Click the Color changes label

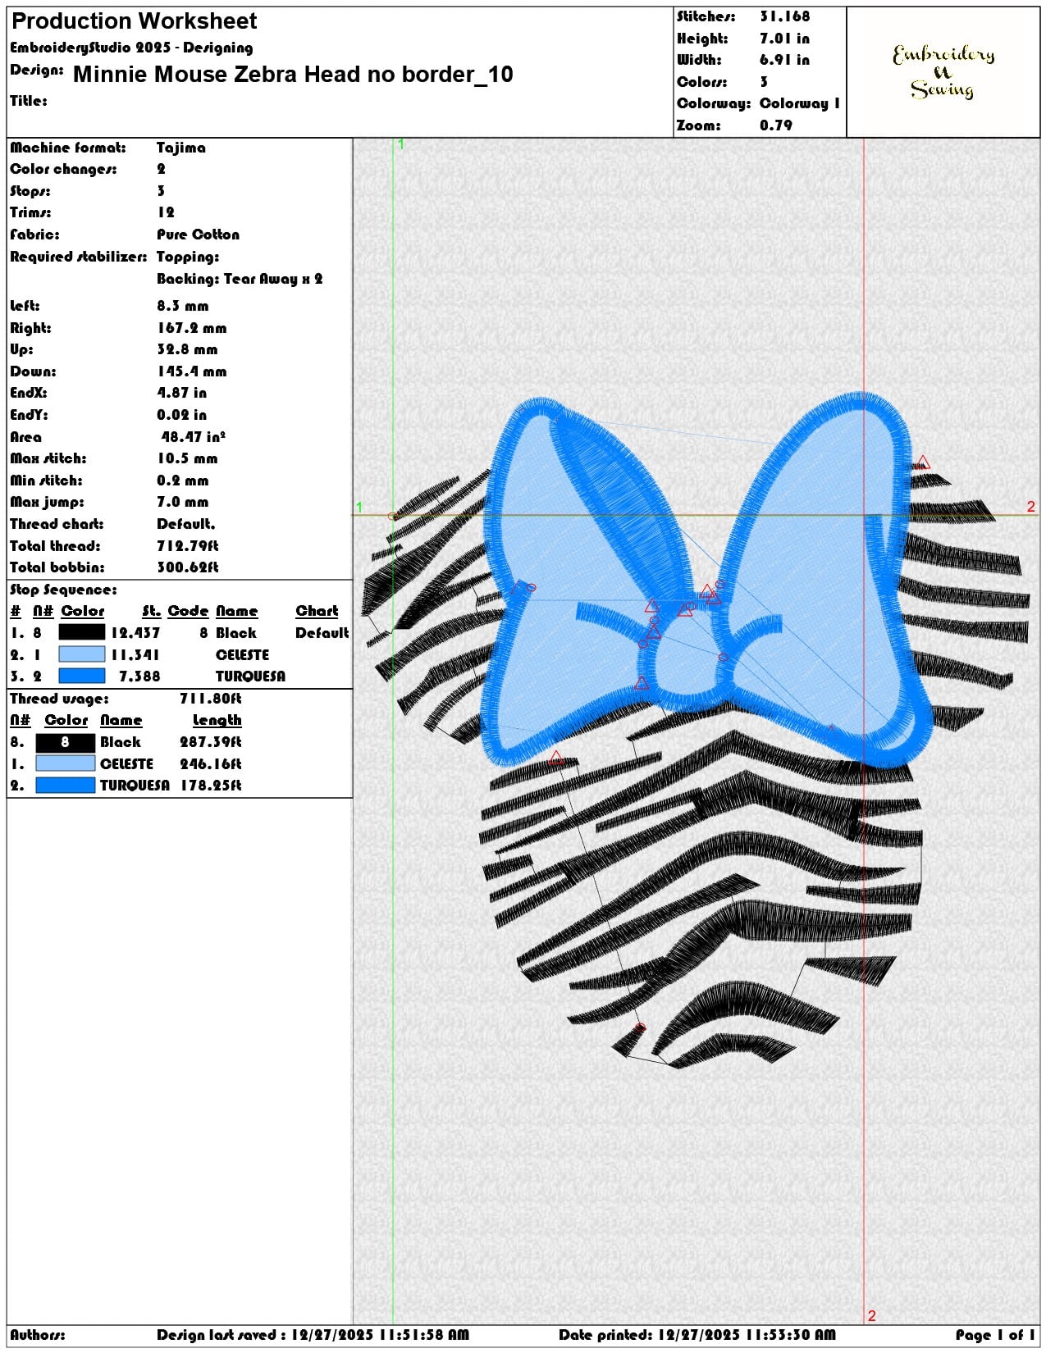click(63, 169)
